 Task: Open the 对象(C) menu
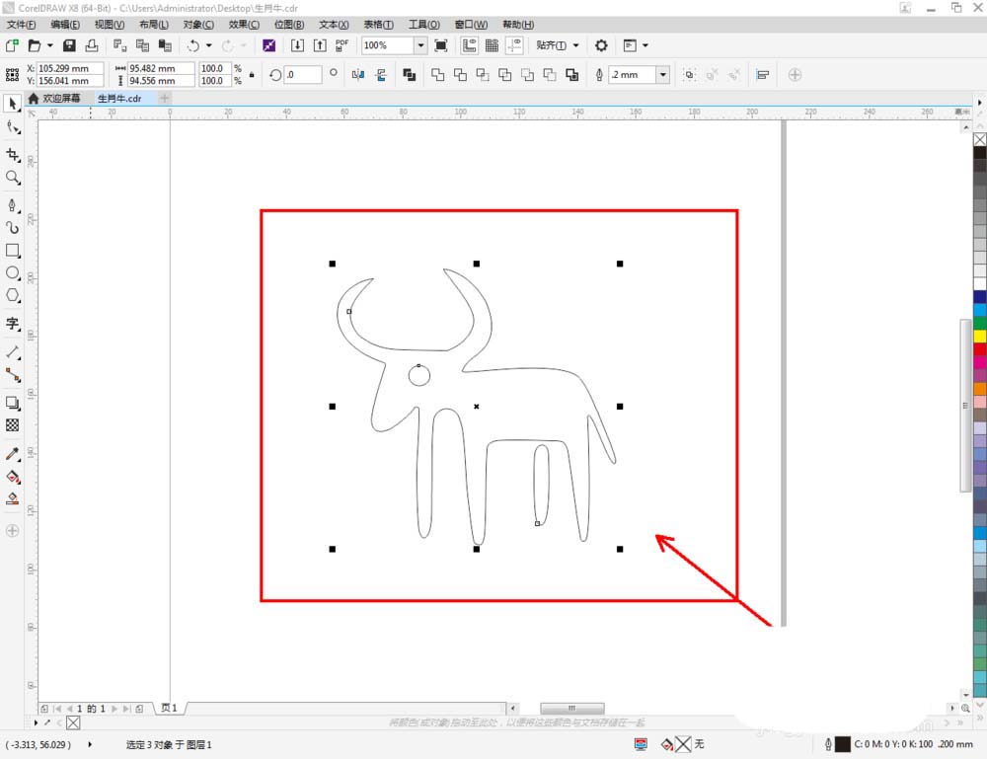(198, 25)
